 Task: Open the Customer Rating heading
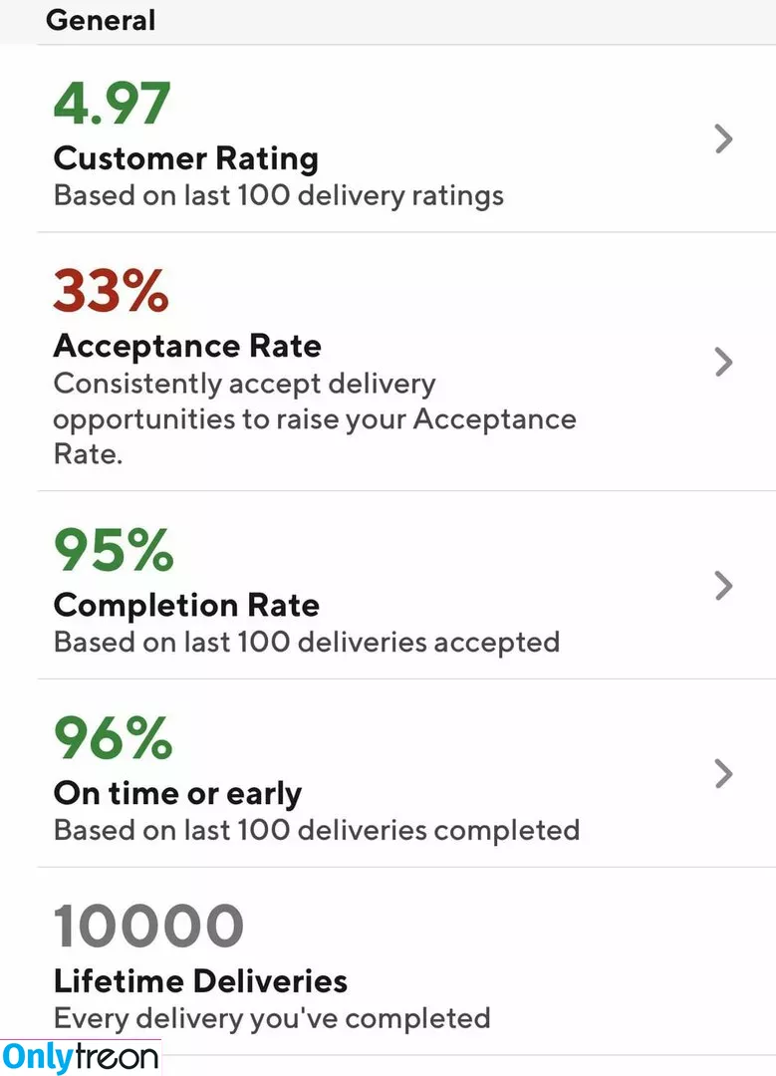[x=186, y=158]
